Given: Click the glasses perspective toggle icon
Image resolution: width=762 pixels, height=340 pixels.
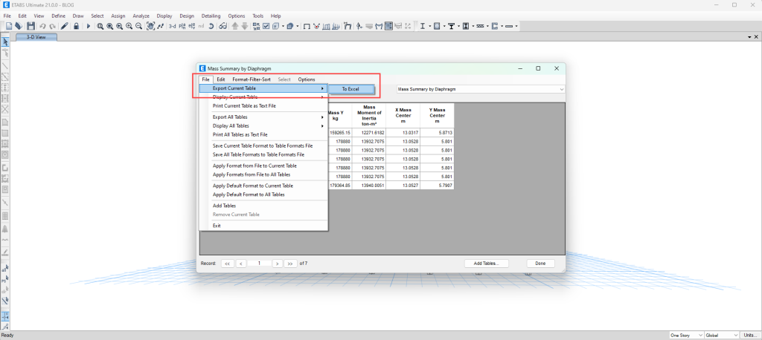Looking at the screenshot, I should [222, 26].
